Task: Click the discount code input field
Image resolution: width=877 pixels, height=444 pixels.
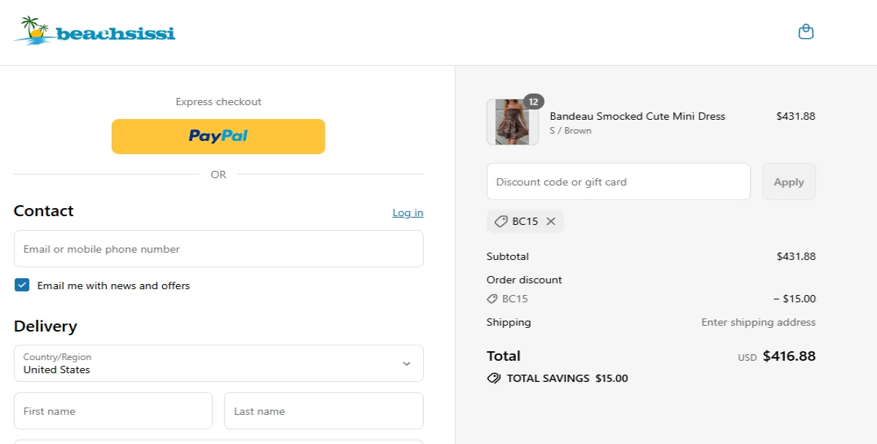Action: click(x=618, y=181)
